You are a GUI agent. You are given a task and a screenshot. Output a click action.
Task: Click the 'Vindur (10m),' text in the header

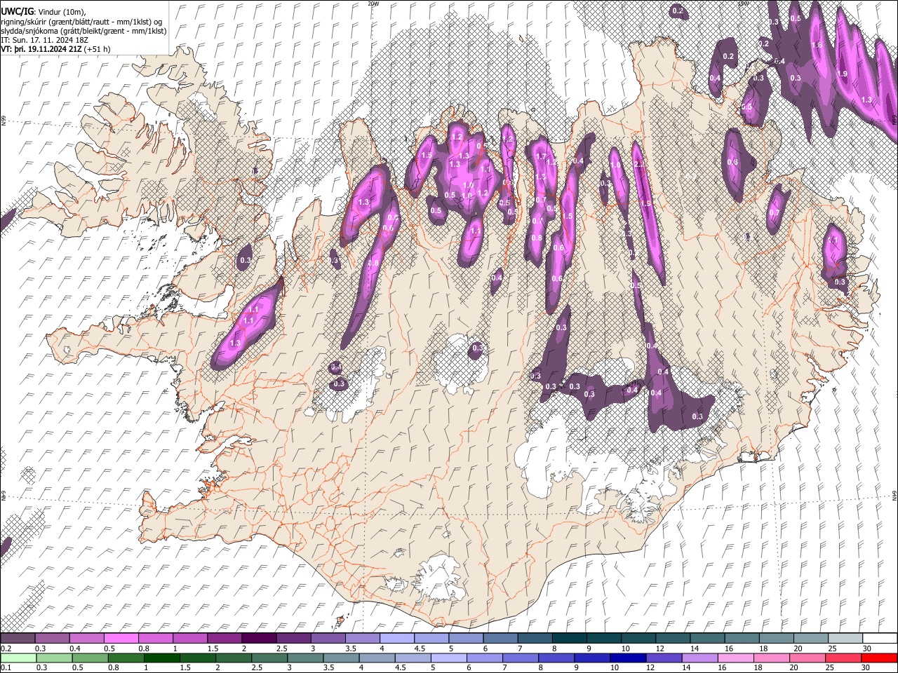tap(62, 12)
